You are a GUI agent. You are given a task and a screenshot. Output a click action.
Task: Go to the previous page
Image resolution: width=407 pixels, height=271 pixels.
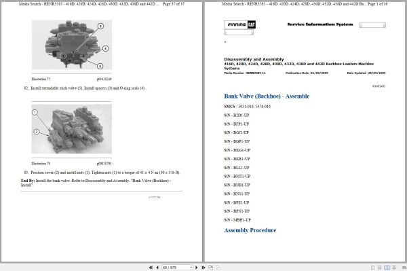[x=157, y=268]
